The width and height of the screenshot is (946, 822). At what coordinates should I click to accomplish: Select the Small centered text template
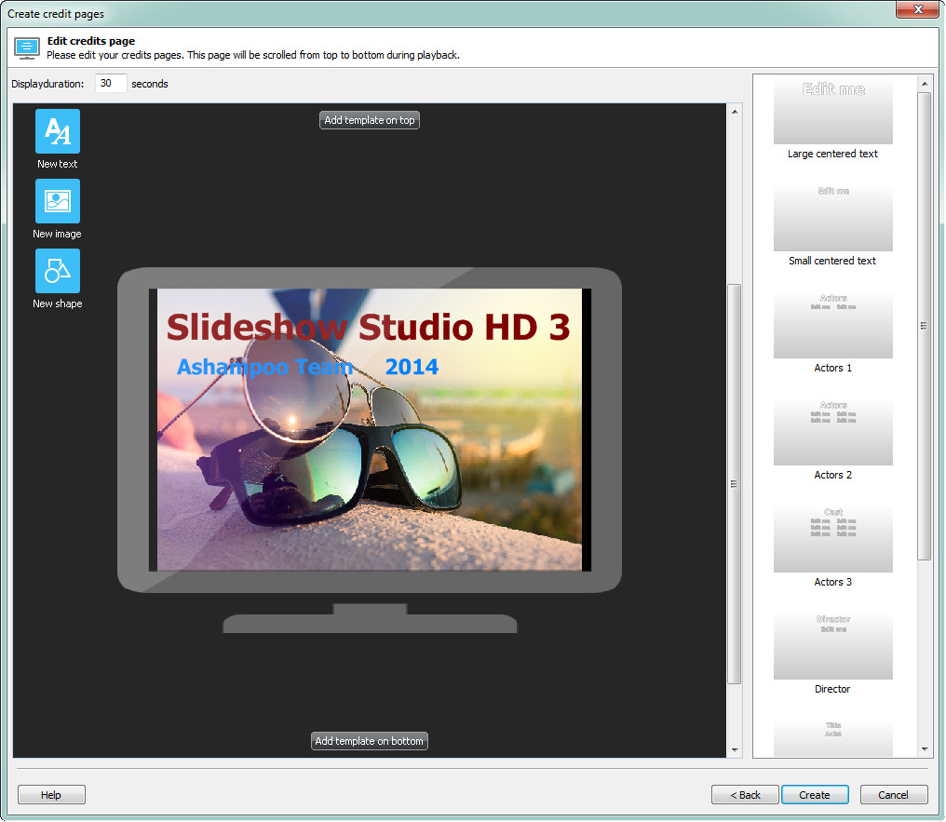[x=832, y=216]
